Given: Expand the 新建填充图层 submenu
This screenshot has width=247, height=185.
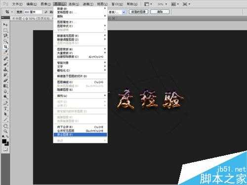Looking at the screenshot, I should (81, 36).
